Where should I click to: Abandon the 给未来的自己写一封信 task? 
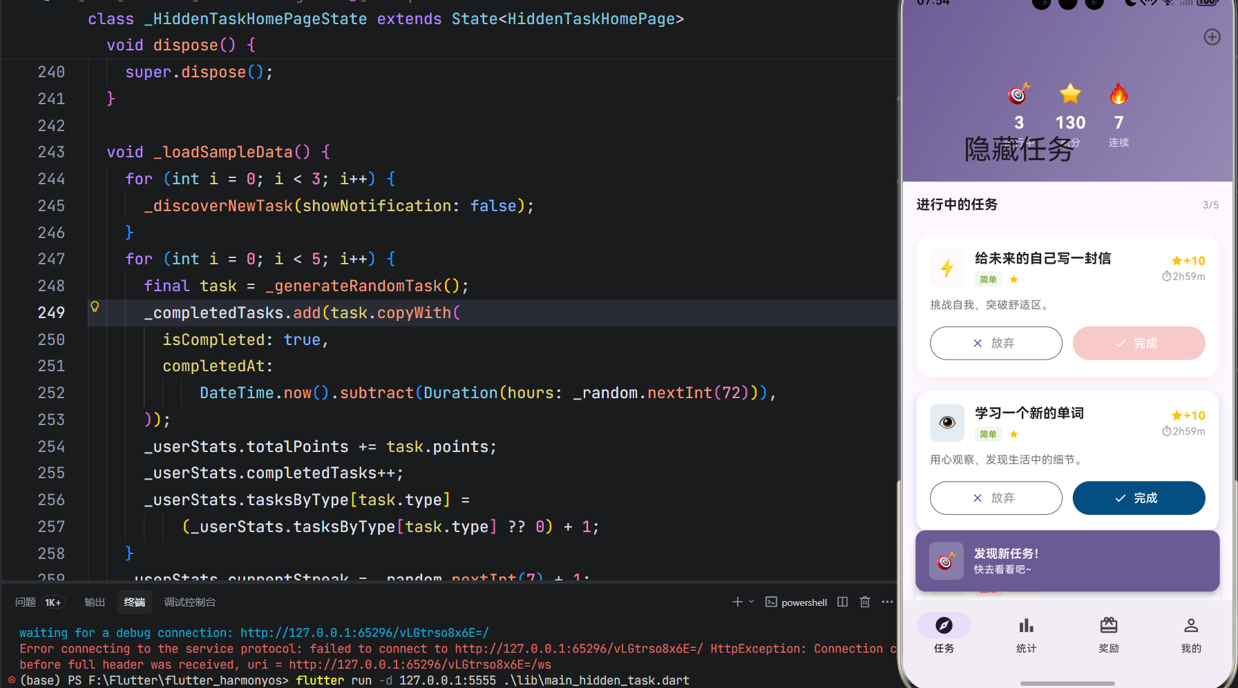pyautogui.click(x=996, y=343)
